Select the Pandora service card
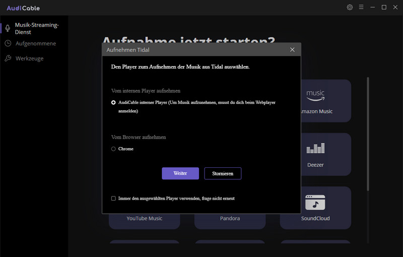This screenshot has height=257, width=403. (230, 221)
